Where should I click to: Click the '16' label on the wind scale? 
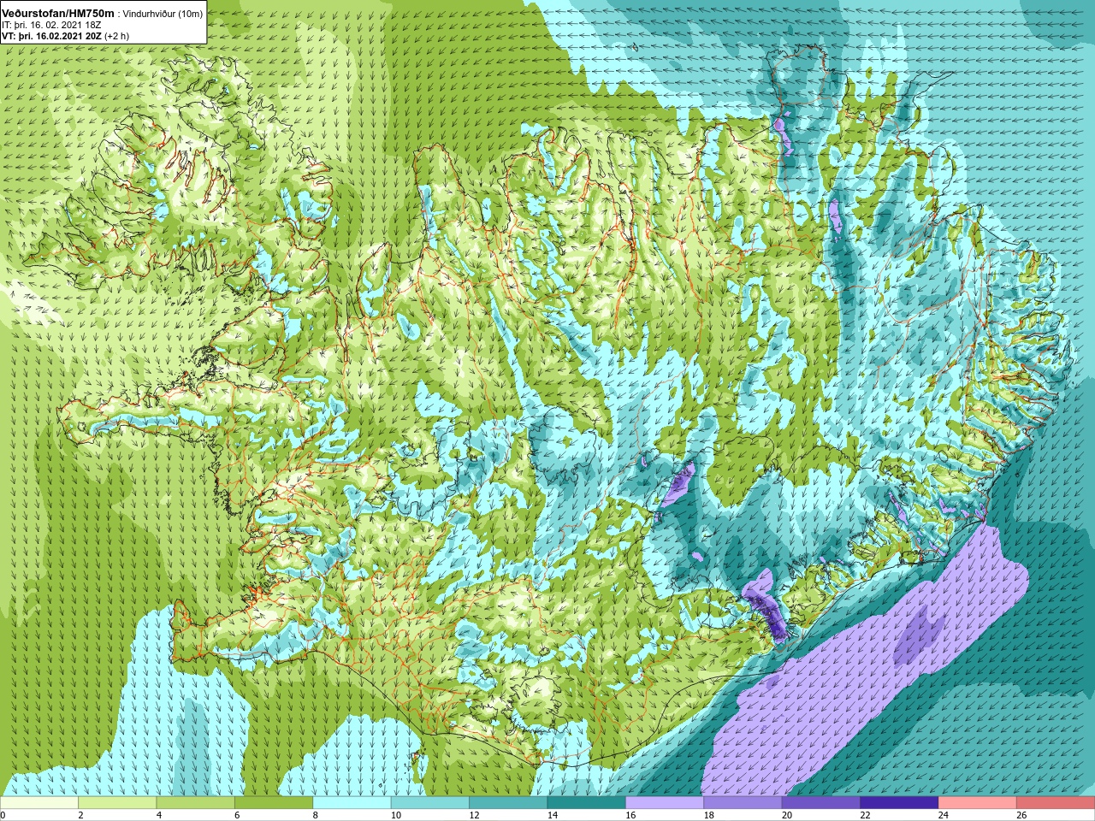(x=630, y=815)
